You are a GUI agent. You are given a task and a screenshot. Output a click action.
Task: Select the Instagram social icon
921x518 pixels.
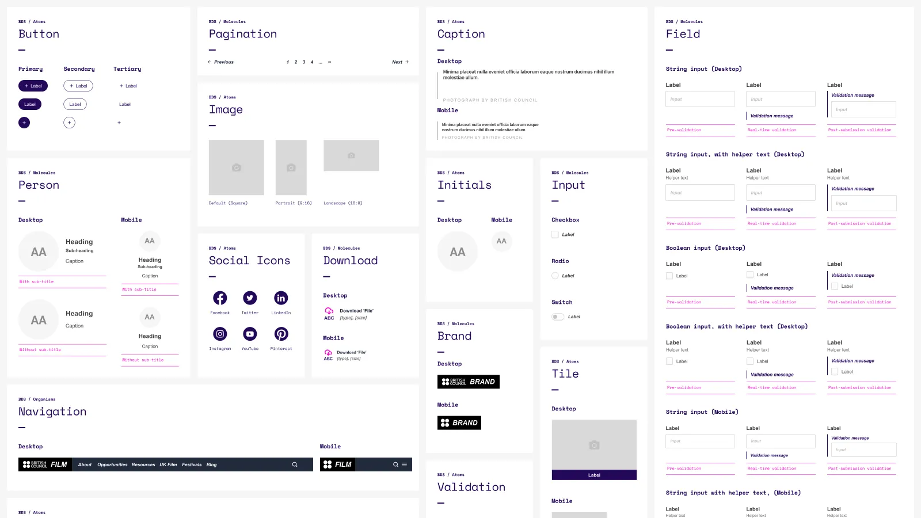[x=220, y=334]
